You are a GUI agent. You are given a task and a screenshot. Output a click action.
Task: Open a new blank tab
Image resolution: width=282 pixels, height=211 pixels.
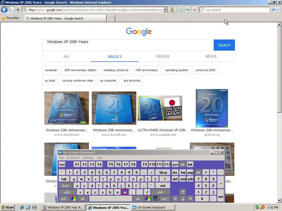[x=111, y=18]
